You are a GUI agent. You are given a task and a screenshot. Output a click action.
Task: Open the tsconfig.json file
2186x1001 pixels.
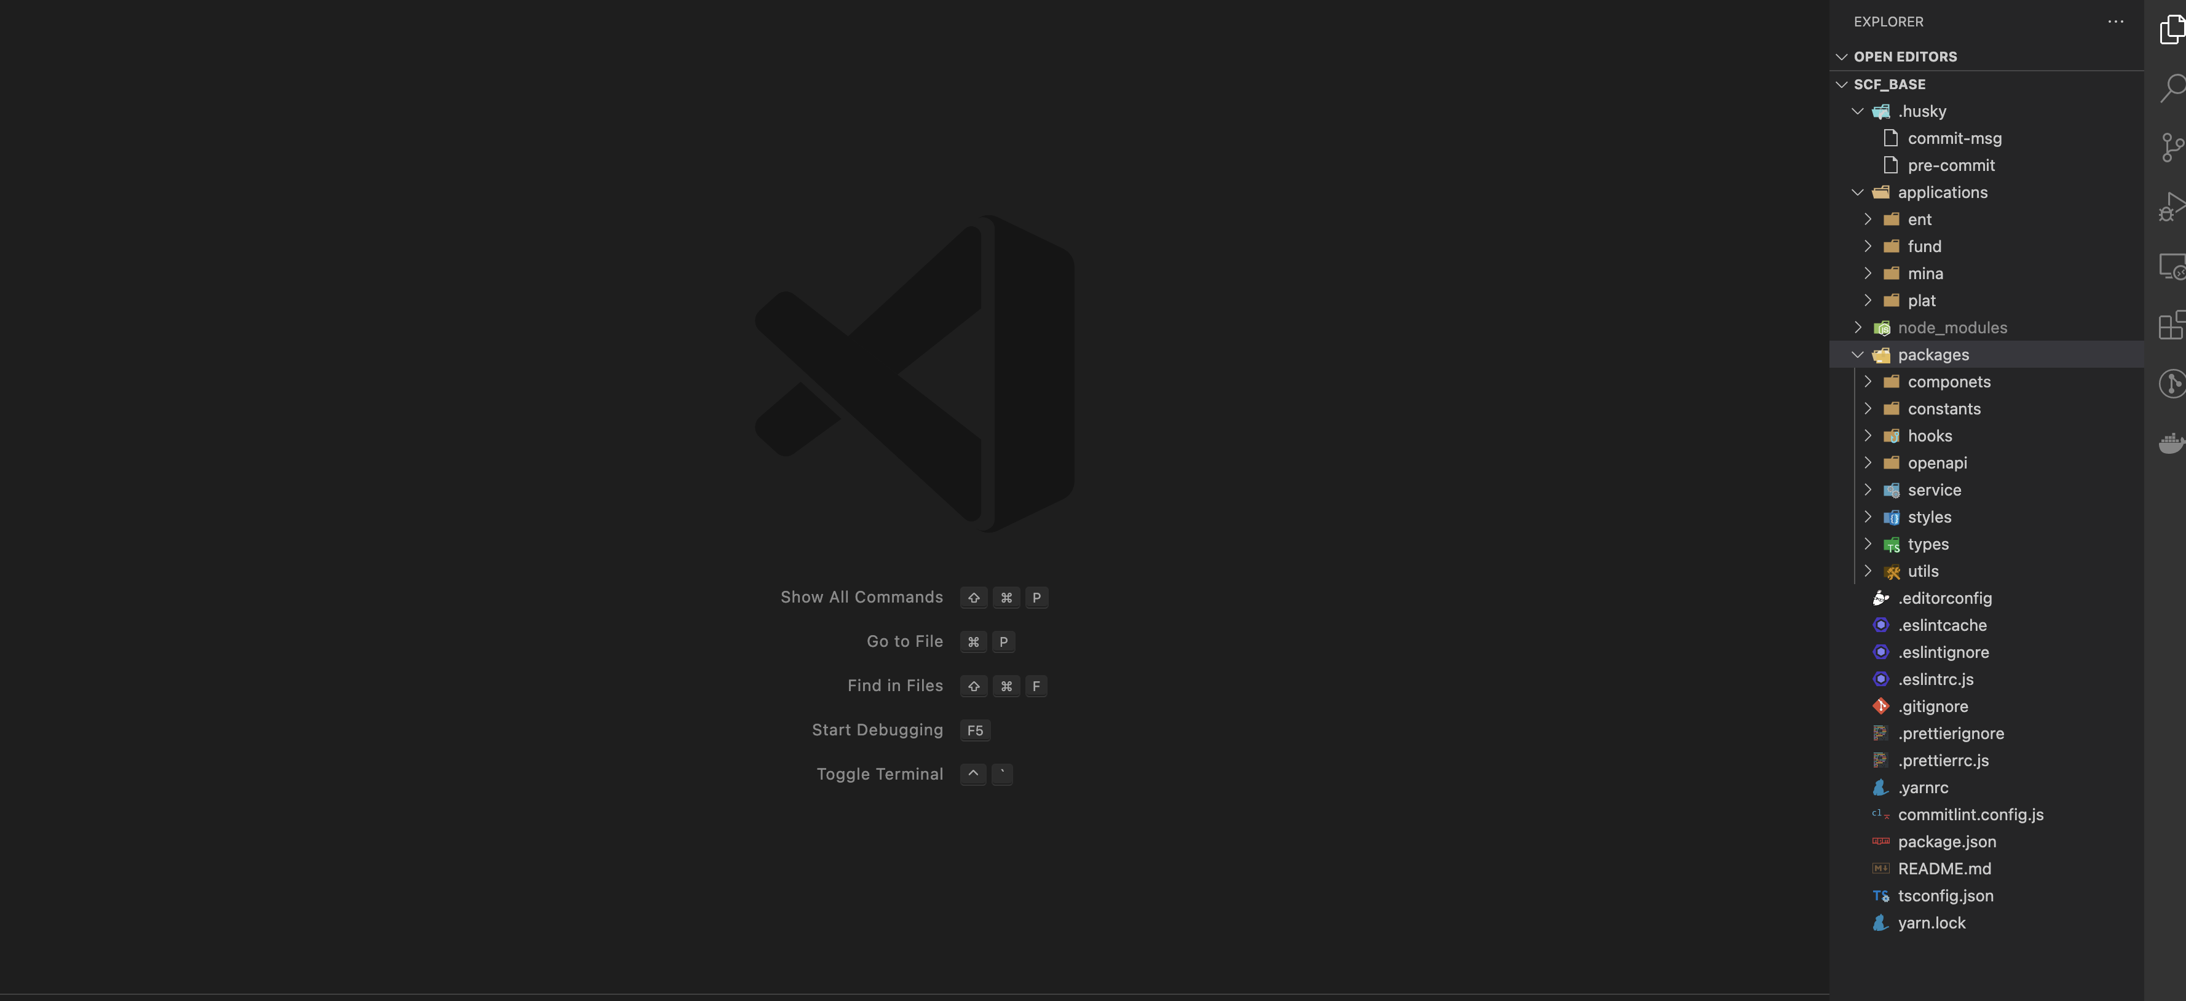(1945, 896)
